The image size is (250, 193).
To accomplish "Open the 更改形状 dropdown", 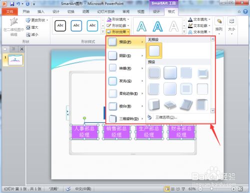I will 37,20.
